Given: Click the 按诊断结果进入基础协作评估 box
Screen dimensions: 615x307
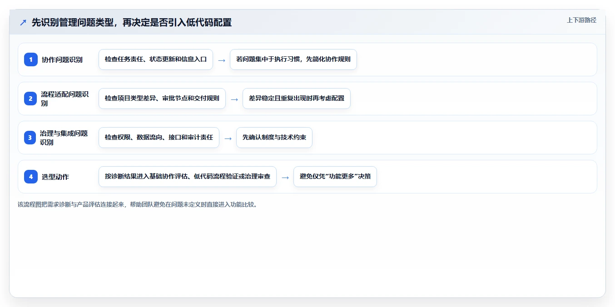Looking at the screenshot, I should [188, 177].
